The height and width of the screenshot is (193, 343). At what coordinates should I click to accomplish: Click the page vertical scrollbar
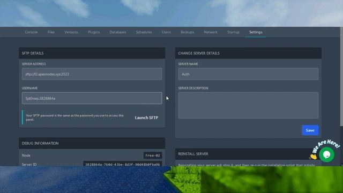tap(341, 77)
